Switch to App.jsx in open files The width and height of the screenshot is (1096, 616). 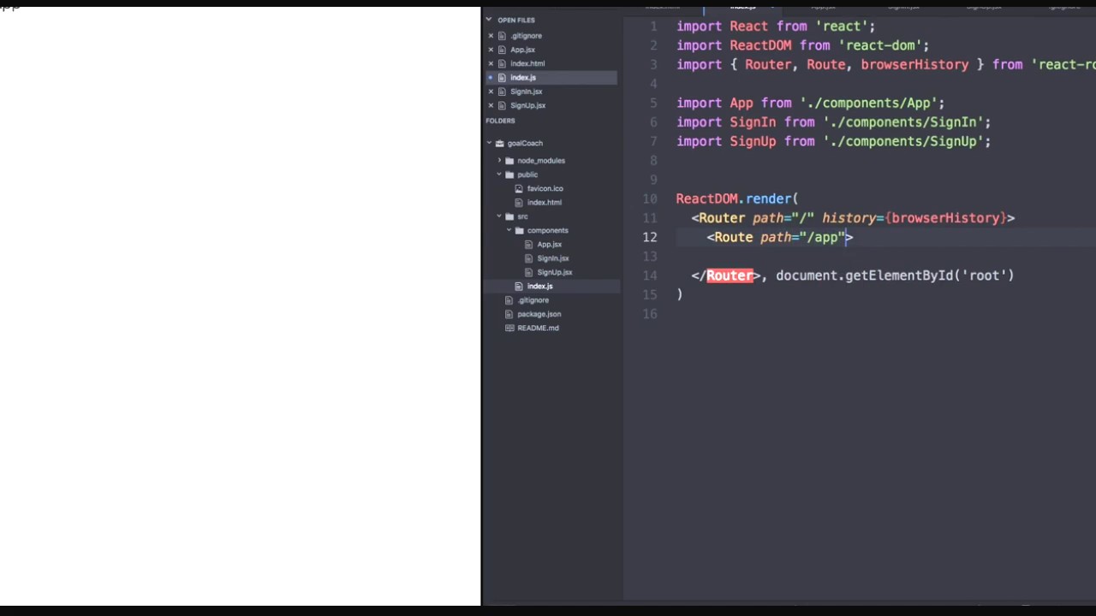click(x=522, y=50)
